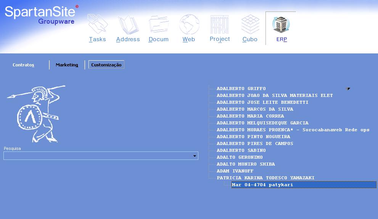Click the Web label link
This screenshot has height=219, width=378.
[189, 39]
